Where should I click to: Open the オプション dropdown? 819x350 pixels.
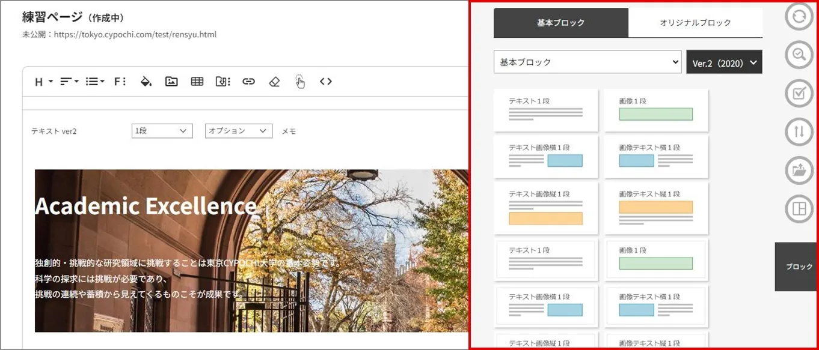pos(239,131)
